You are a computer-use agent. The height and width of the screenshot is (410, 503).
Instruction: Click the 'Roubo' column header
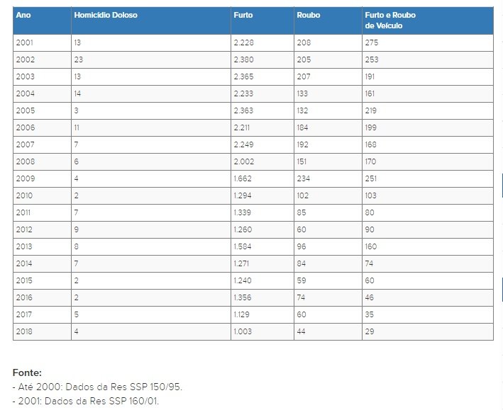tap(309, 15)
